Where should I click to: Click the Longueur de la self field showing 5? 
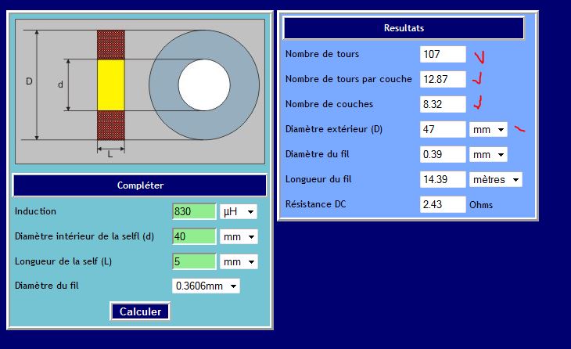coord(194,261)
